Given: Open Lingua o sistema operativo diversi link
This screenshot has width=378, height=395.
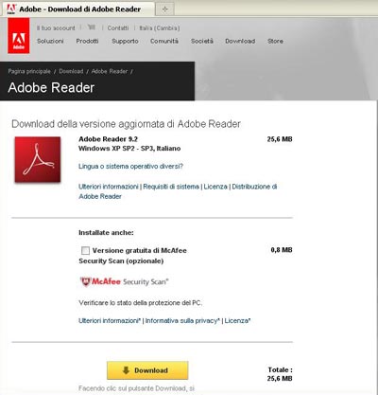Looking at the screenshot, I should point(130,166).
